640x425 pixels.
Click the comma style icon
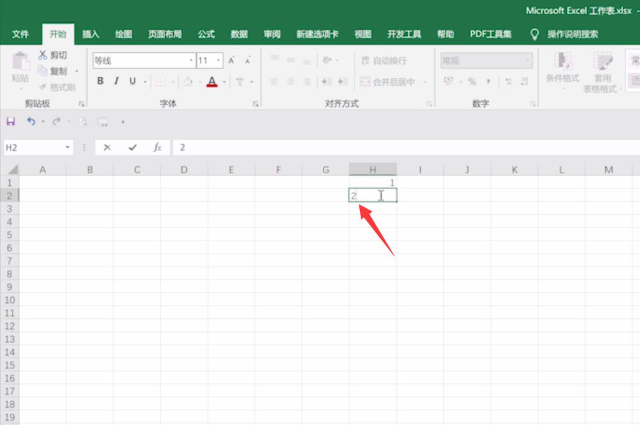[488, 81]
